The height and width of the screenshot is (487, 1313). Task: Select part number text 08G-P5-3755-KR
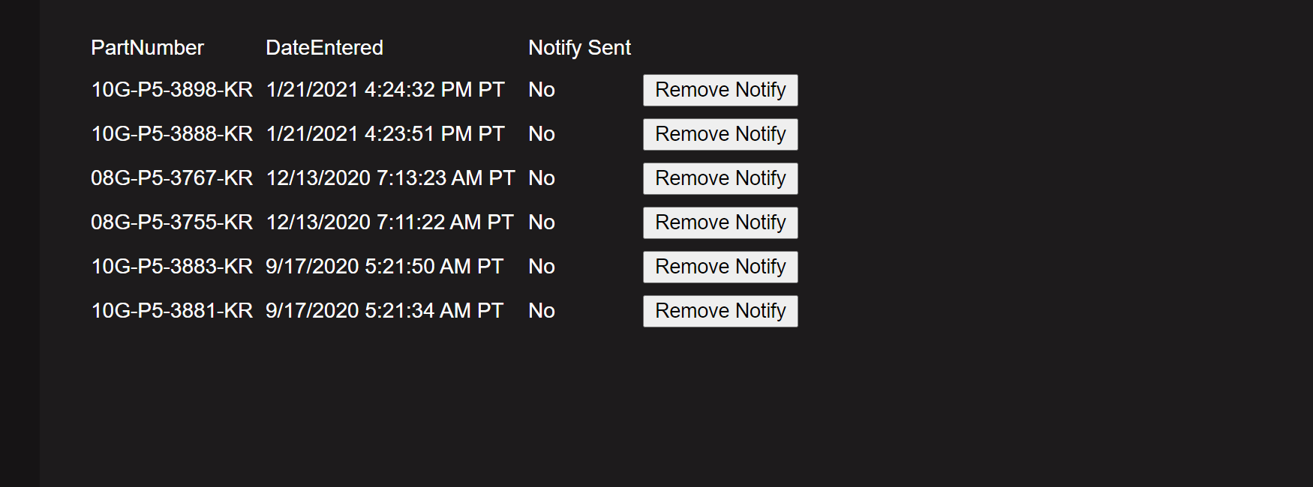coord(172,223)
